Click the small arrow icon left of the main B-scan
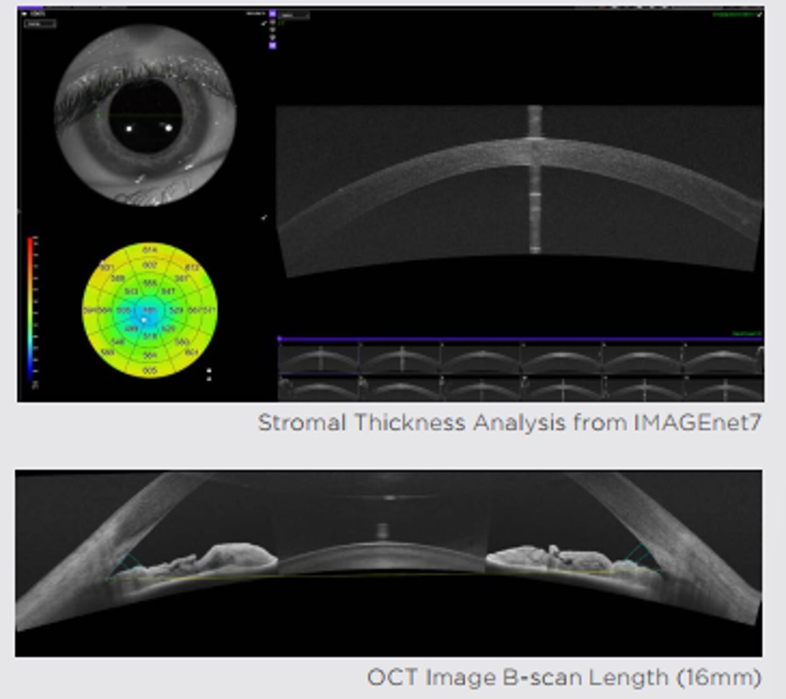This screenshot has height=699, width=786. (x=264, y=217)
